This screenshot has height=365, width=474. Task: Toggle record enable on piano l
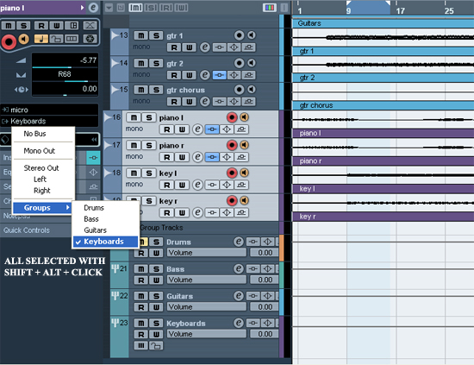(x=232, y=117)
